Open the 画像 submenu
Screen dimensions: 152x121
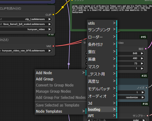pos(102,59)
